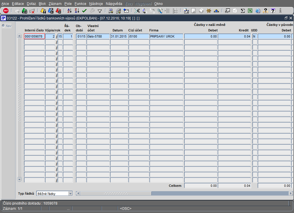The image size is (294, 213).
Task: Click the horizontal scrollbar right arrow
Action: click(291, 194)
